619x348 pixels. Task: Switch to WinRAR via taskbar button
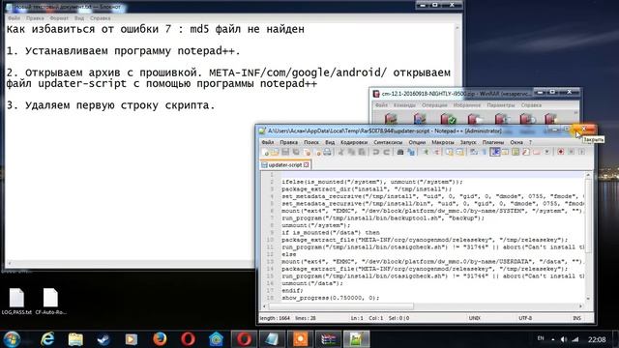pyautogui.click(x=329, y=339)
